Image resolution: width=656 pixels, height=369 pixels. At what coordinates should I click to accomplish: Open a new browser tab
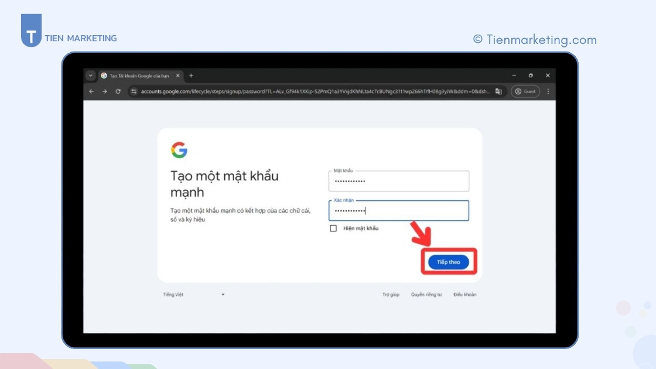point(192,75)
